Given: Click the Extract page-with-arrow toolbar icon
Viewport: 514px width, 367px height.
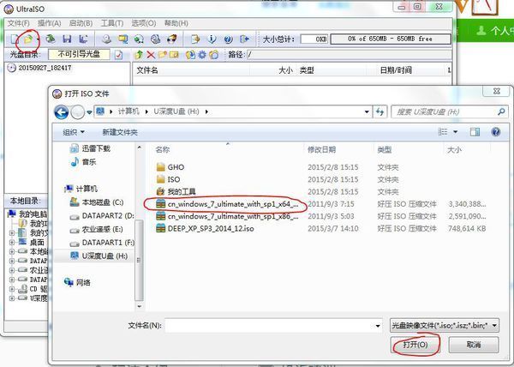Looking at the screenshot, I should coord(195,39).
